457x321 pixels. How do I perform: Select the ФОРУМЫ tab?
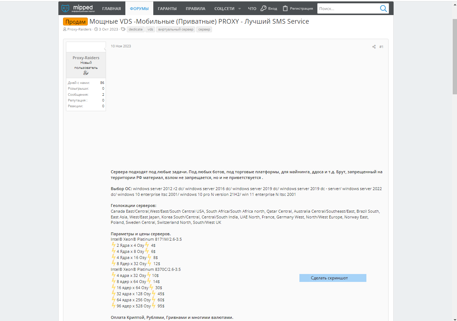pyautogui.click(x=139, y=9)
